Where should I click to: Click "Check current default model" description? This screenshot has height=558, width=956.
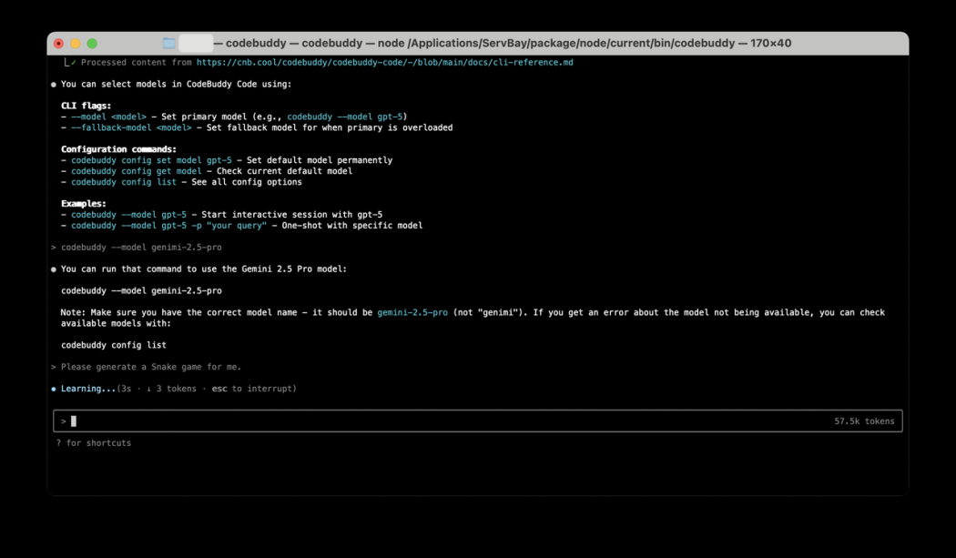click(284, 171)
